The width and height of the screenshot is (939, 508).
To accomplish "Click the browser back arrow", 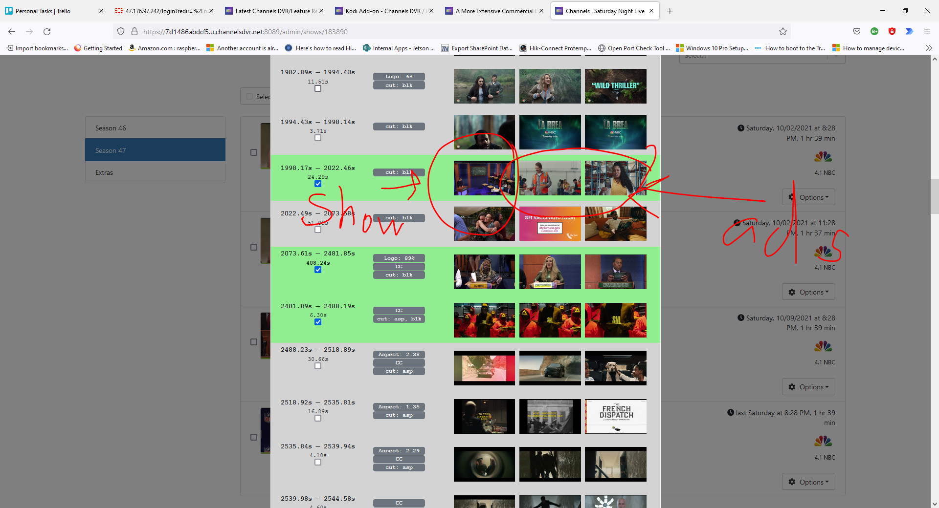I will (12, 32).
